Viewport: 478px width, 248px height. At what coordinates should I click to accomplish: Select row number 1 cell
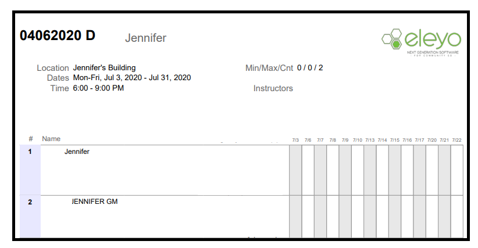(x=30, y=170)
